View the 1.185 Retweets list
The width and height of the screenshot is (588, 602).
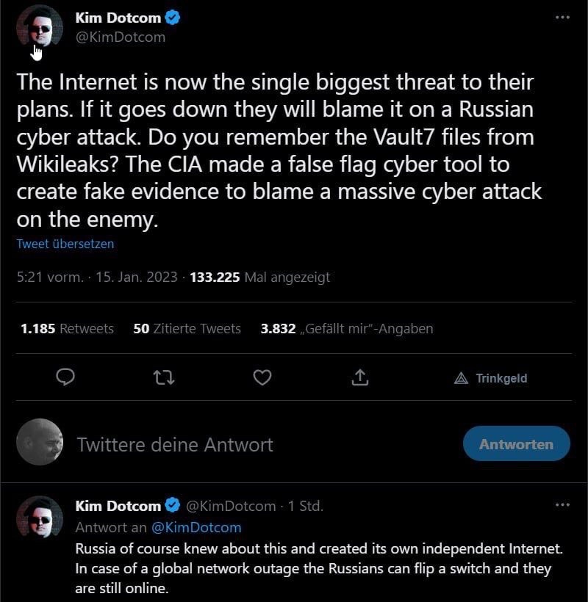click(x=68, y=329)
